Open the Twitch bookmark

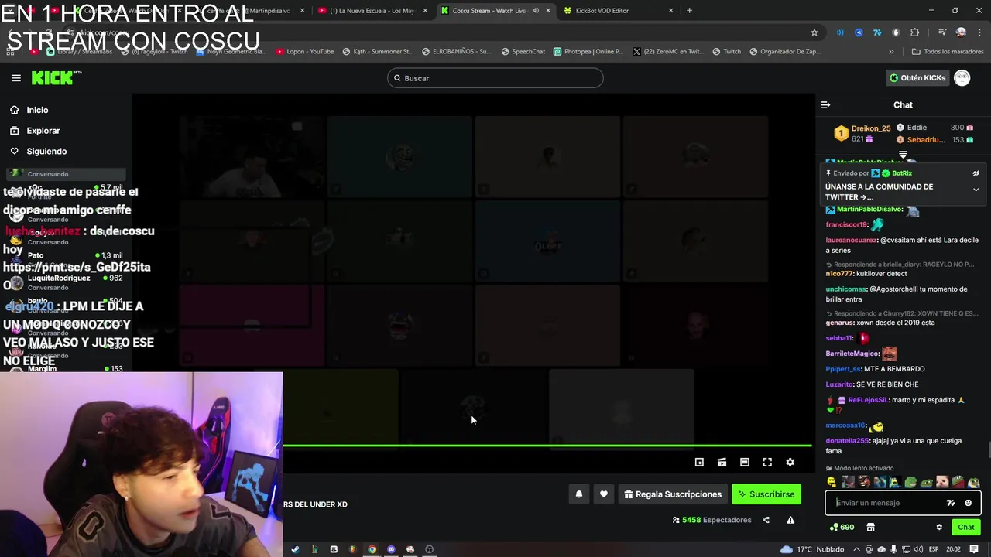tap(726, 52)
